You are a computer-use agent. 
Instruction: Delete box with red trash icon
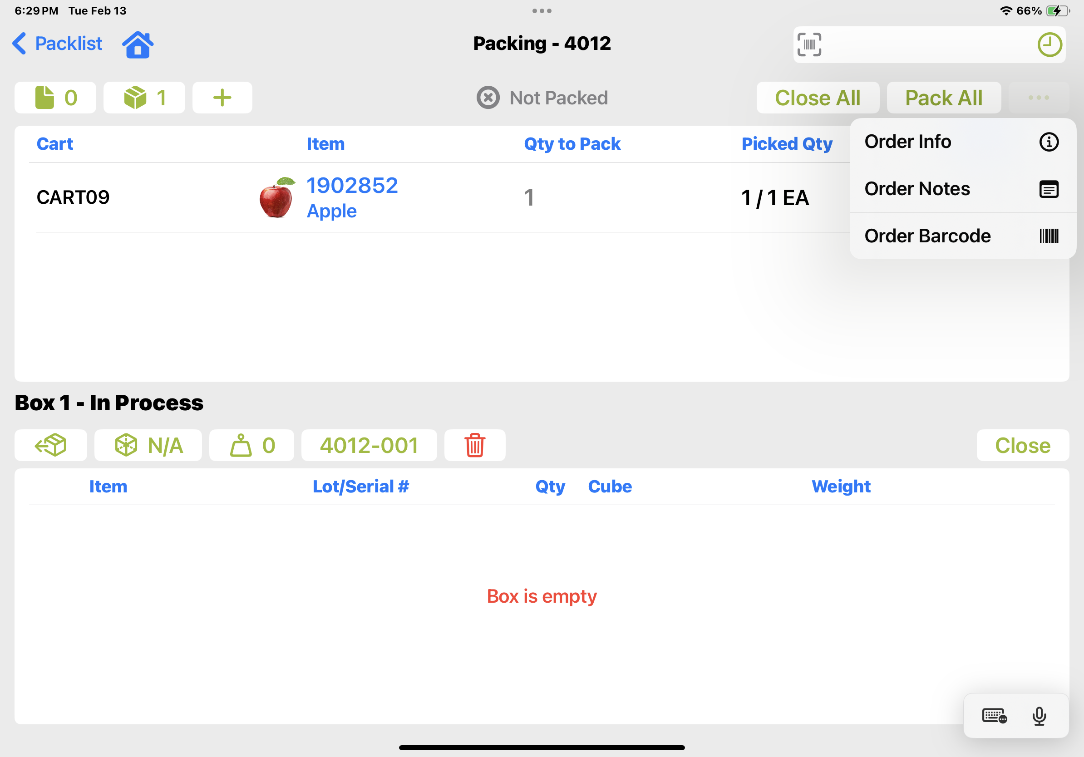pyautogui.click(x=474, y=445)
